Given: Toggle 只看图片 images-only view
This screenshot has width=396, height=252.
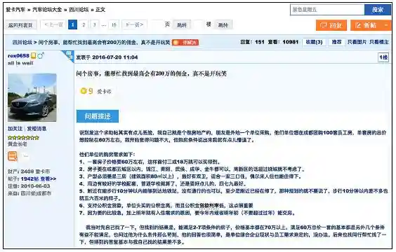Looking at the screenshot, I should 357,42.
